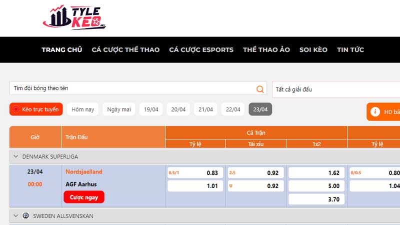Go to the Trang Chủ menu
Screen dimensions: 400x225
click(x=61, y=49)
